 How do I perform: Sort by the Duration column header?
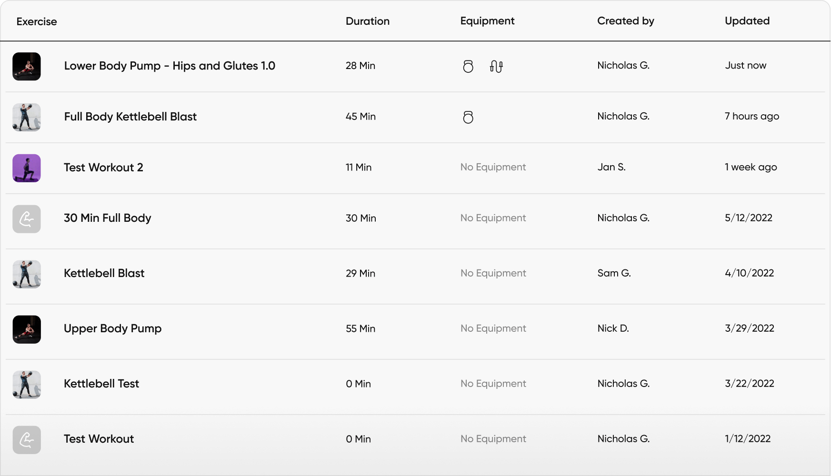click(x=367, y=21)
